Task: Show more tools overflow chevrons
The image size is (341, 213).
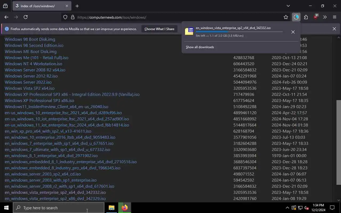Action: [325, 17]
